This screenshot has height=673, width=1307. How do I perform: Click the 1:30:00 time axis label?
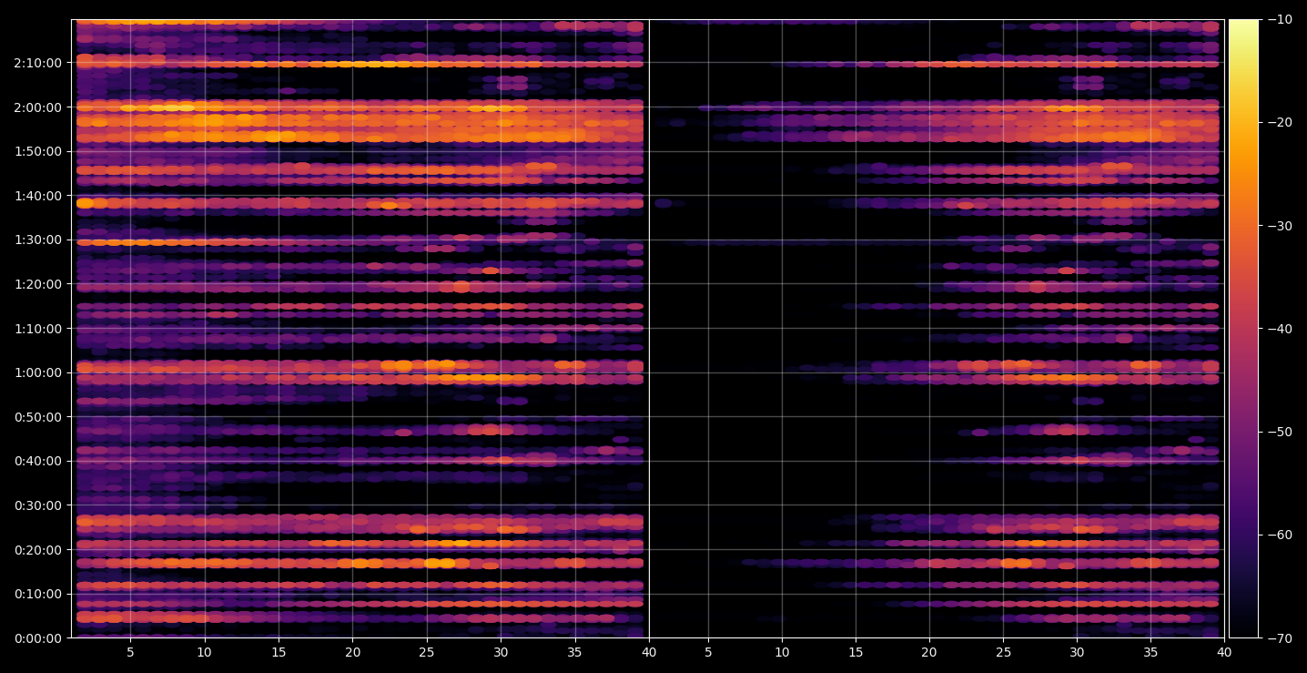[x=38, y=240]
